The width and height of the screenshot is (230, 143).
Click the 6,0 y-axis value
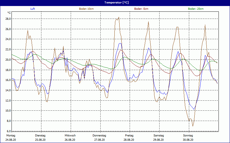9,131
